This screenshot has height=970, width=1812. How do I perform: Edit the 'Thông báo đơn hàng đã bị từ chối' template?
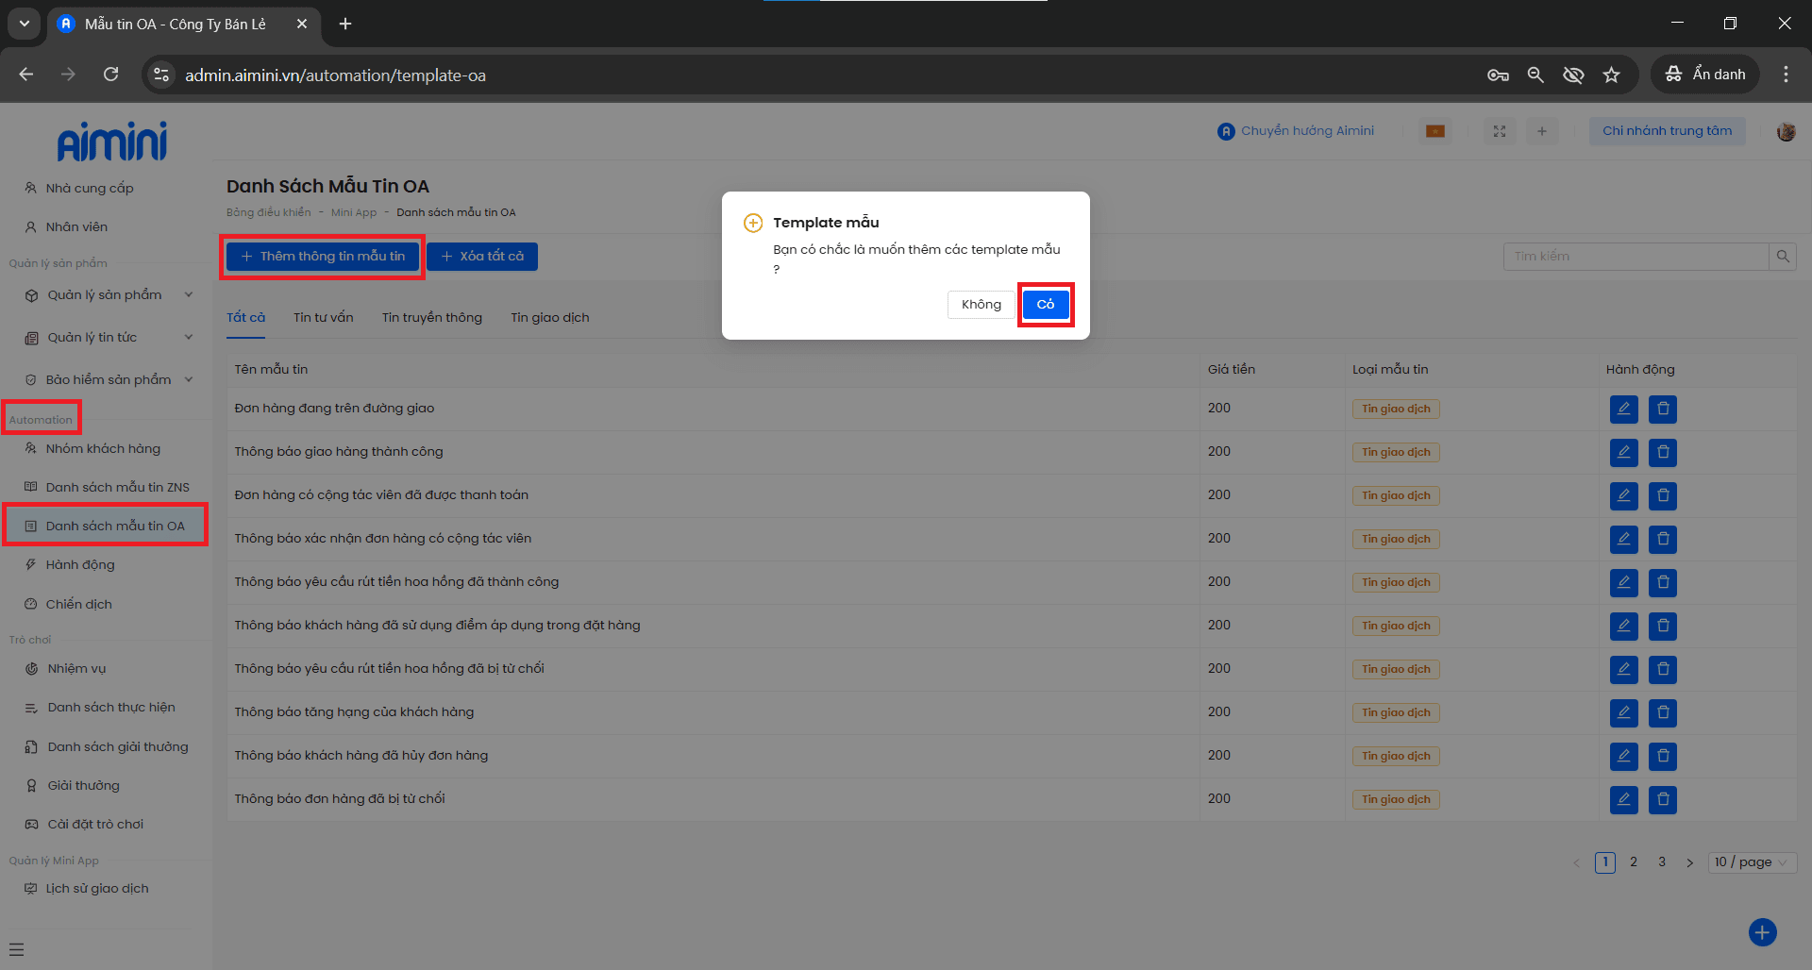(1623, 800)
